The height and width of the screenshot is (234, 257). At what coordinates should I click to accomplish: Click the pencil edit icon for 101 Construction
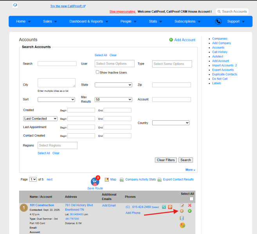[182, 205]
